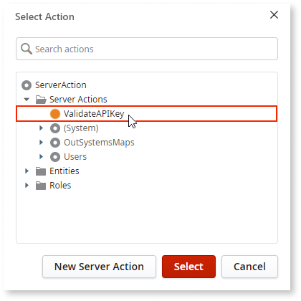Focus the Search actions input field
The image size is (301, 301).
click(x=147, y=49)
